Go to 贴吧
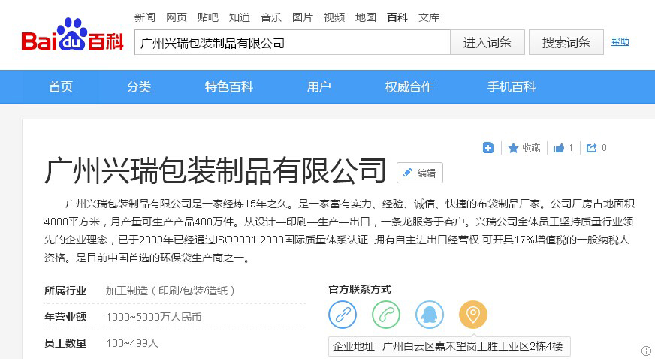This screenshot has width=655, height=359. [207, 17]
